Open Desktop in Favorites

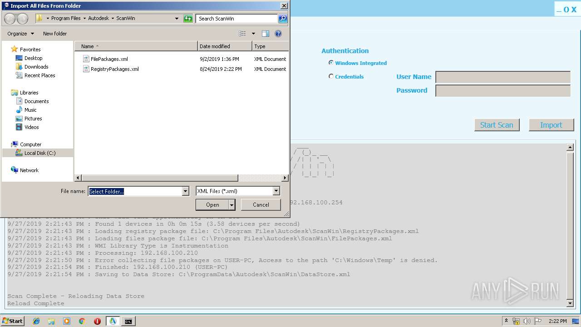tap(34, 58)
